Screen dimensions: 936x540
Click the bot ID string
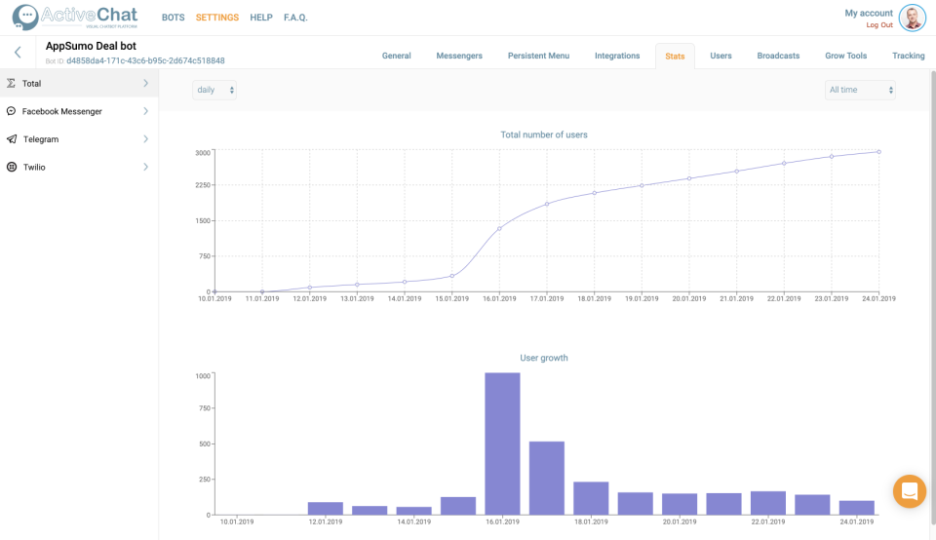(145, 60)
